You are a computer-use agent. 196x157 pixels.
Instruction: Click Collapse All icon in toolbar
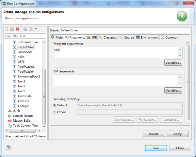pos(25,29)
